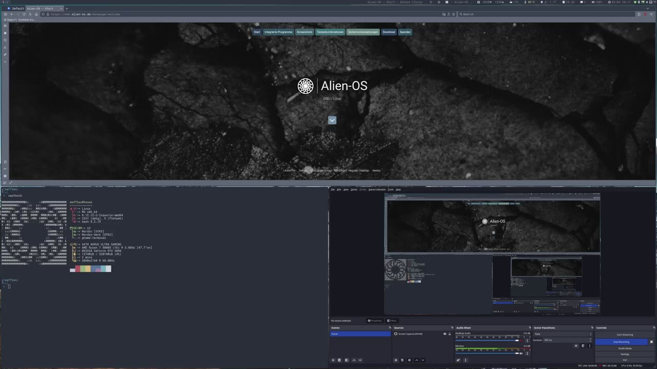
Task: Open uBlock shield icon in browser toolbar
Action: (645, 14)
